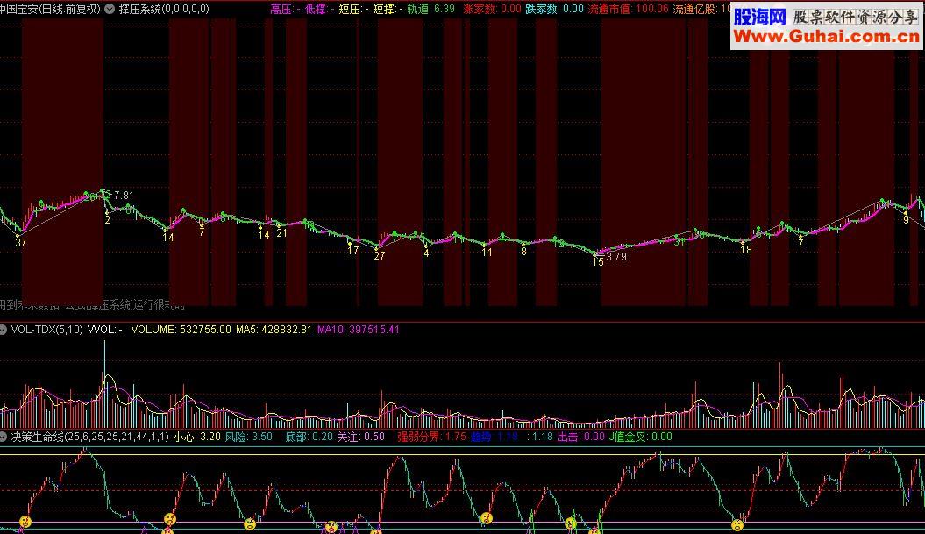Image resolution: width=925 pixels, height=534 pixels.
Task: Click the 中国宝安(日线.前复权) stock title
Action: (51, 9)
